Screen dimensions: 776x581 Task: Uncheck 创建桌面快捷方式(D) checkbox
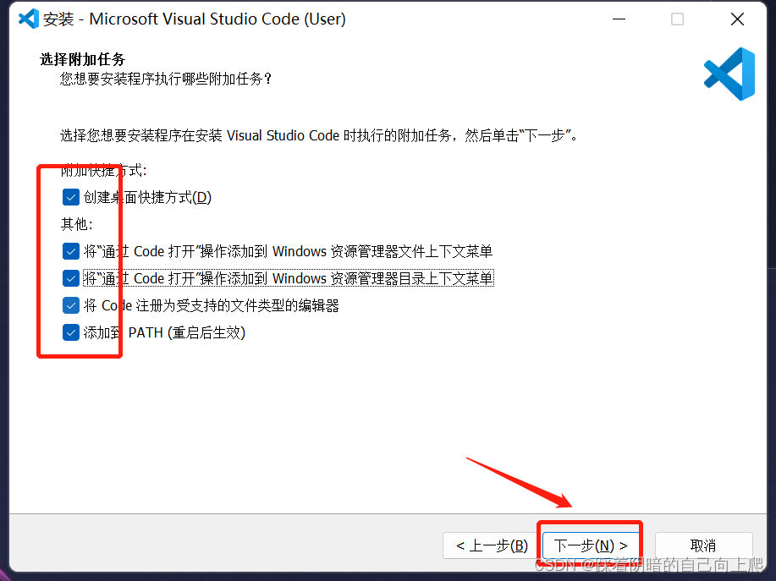(71, 197)
